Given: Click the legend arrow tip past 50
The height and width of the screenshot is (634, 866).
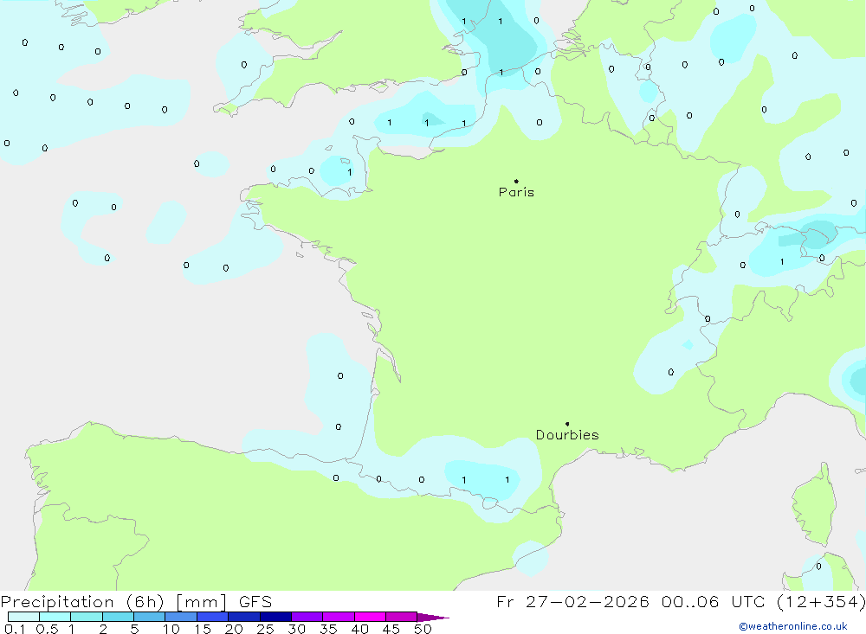Looking at the screenshot, I should coord(434,618).
